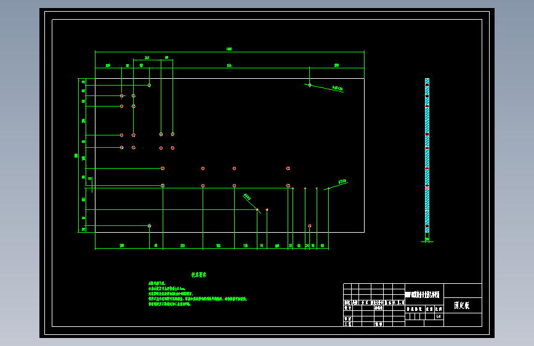This screenshot has height=346, width=534.
Task: Select the leader note beside the top-right hole
Action: coord(338,89)
